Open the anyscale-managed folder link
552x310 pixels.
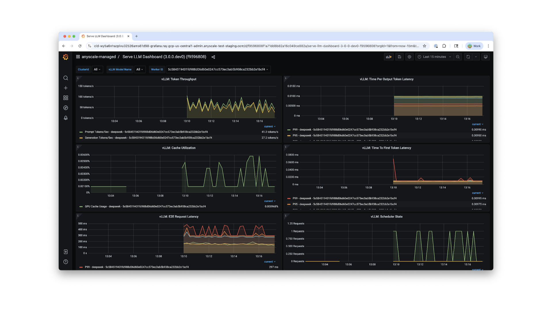[x=99, y=57]
